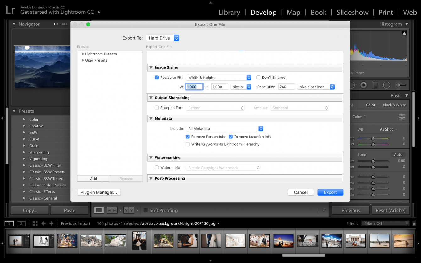
Task: Select the Adjustment Brush tool
Action: (x=400, y=85)
